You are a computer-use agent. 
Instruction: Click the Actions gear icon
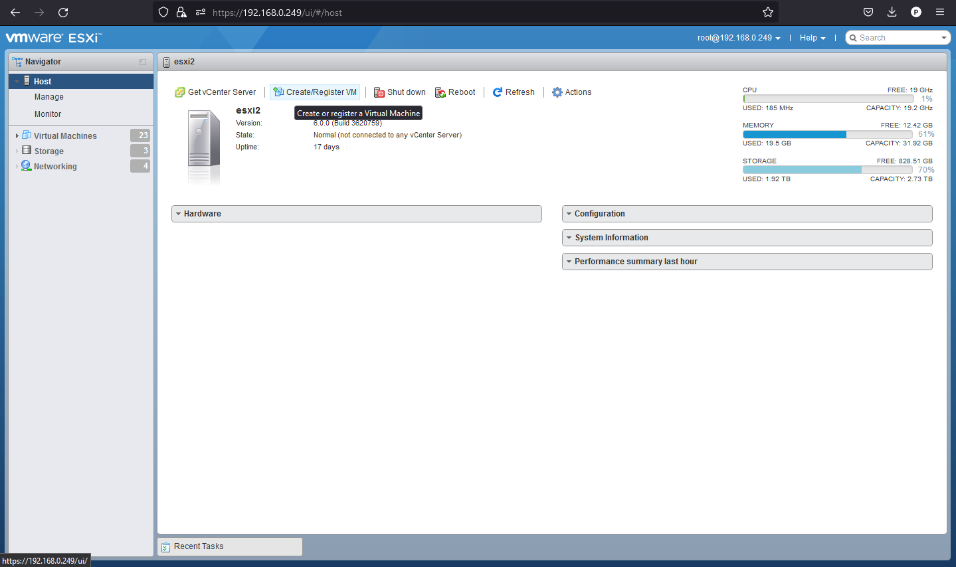(x=557, y=92)
